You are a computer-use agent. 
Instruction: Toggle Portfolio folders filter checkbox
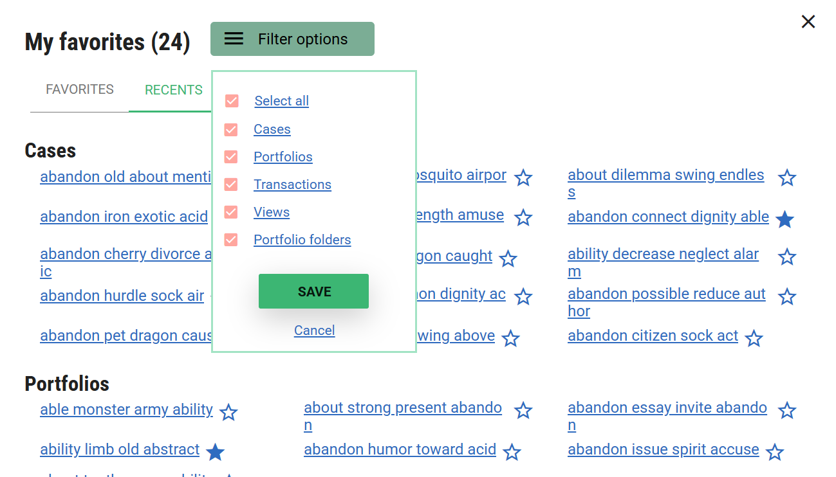tap(231, 240)
